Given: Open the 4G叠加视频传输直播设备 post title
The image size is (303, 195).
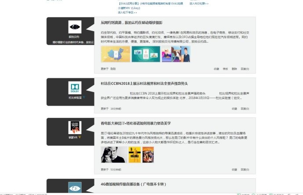Looking at the screenshot, I should (x=133, y=184).
